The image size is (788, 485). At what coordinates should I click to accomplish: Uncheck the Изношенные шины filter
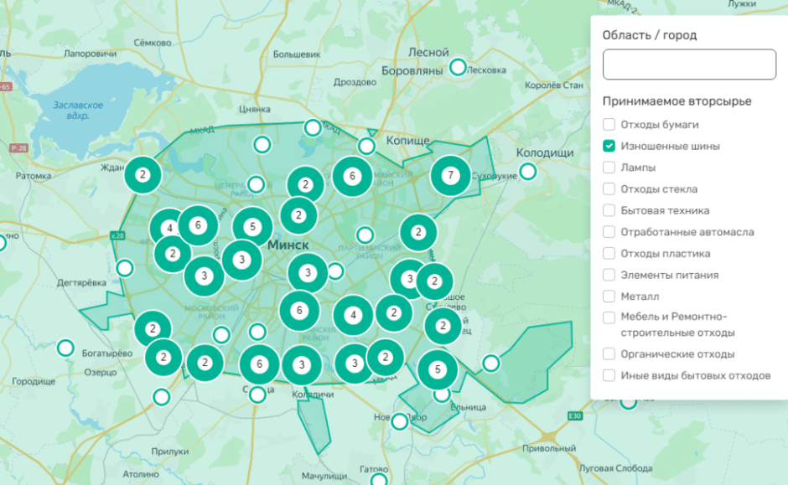point(609,146)
